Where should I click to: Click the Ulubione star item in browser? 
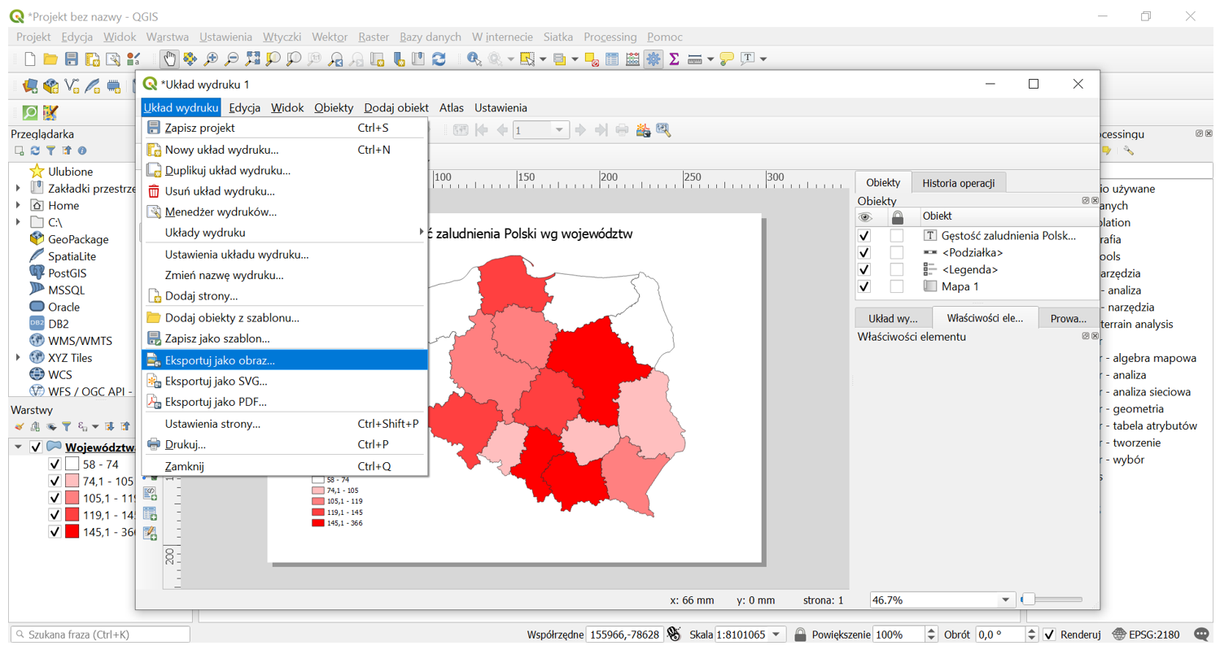[x=61, y=172]
